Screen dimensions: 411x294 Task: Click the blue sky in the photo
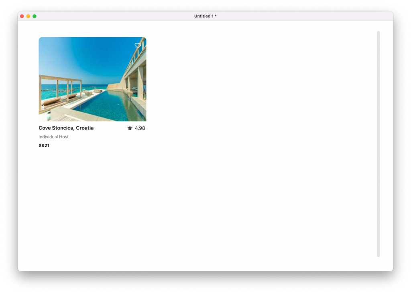point(88,56)
